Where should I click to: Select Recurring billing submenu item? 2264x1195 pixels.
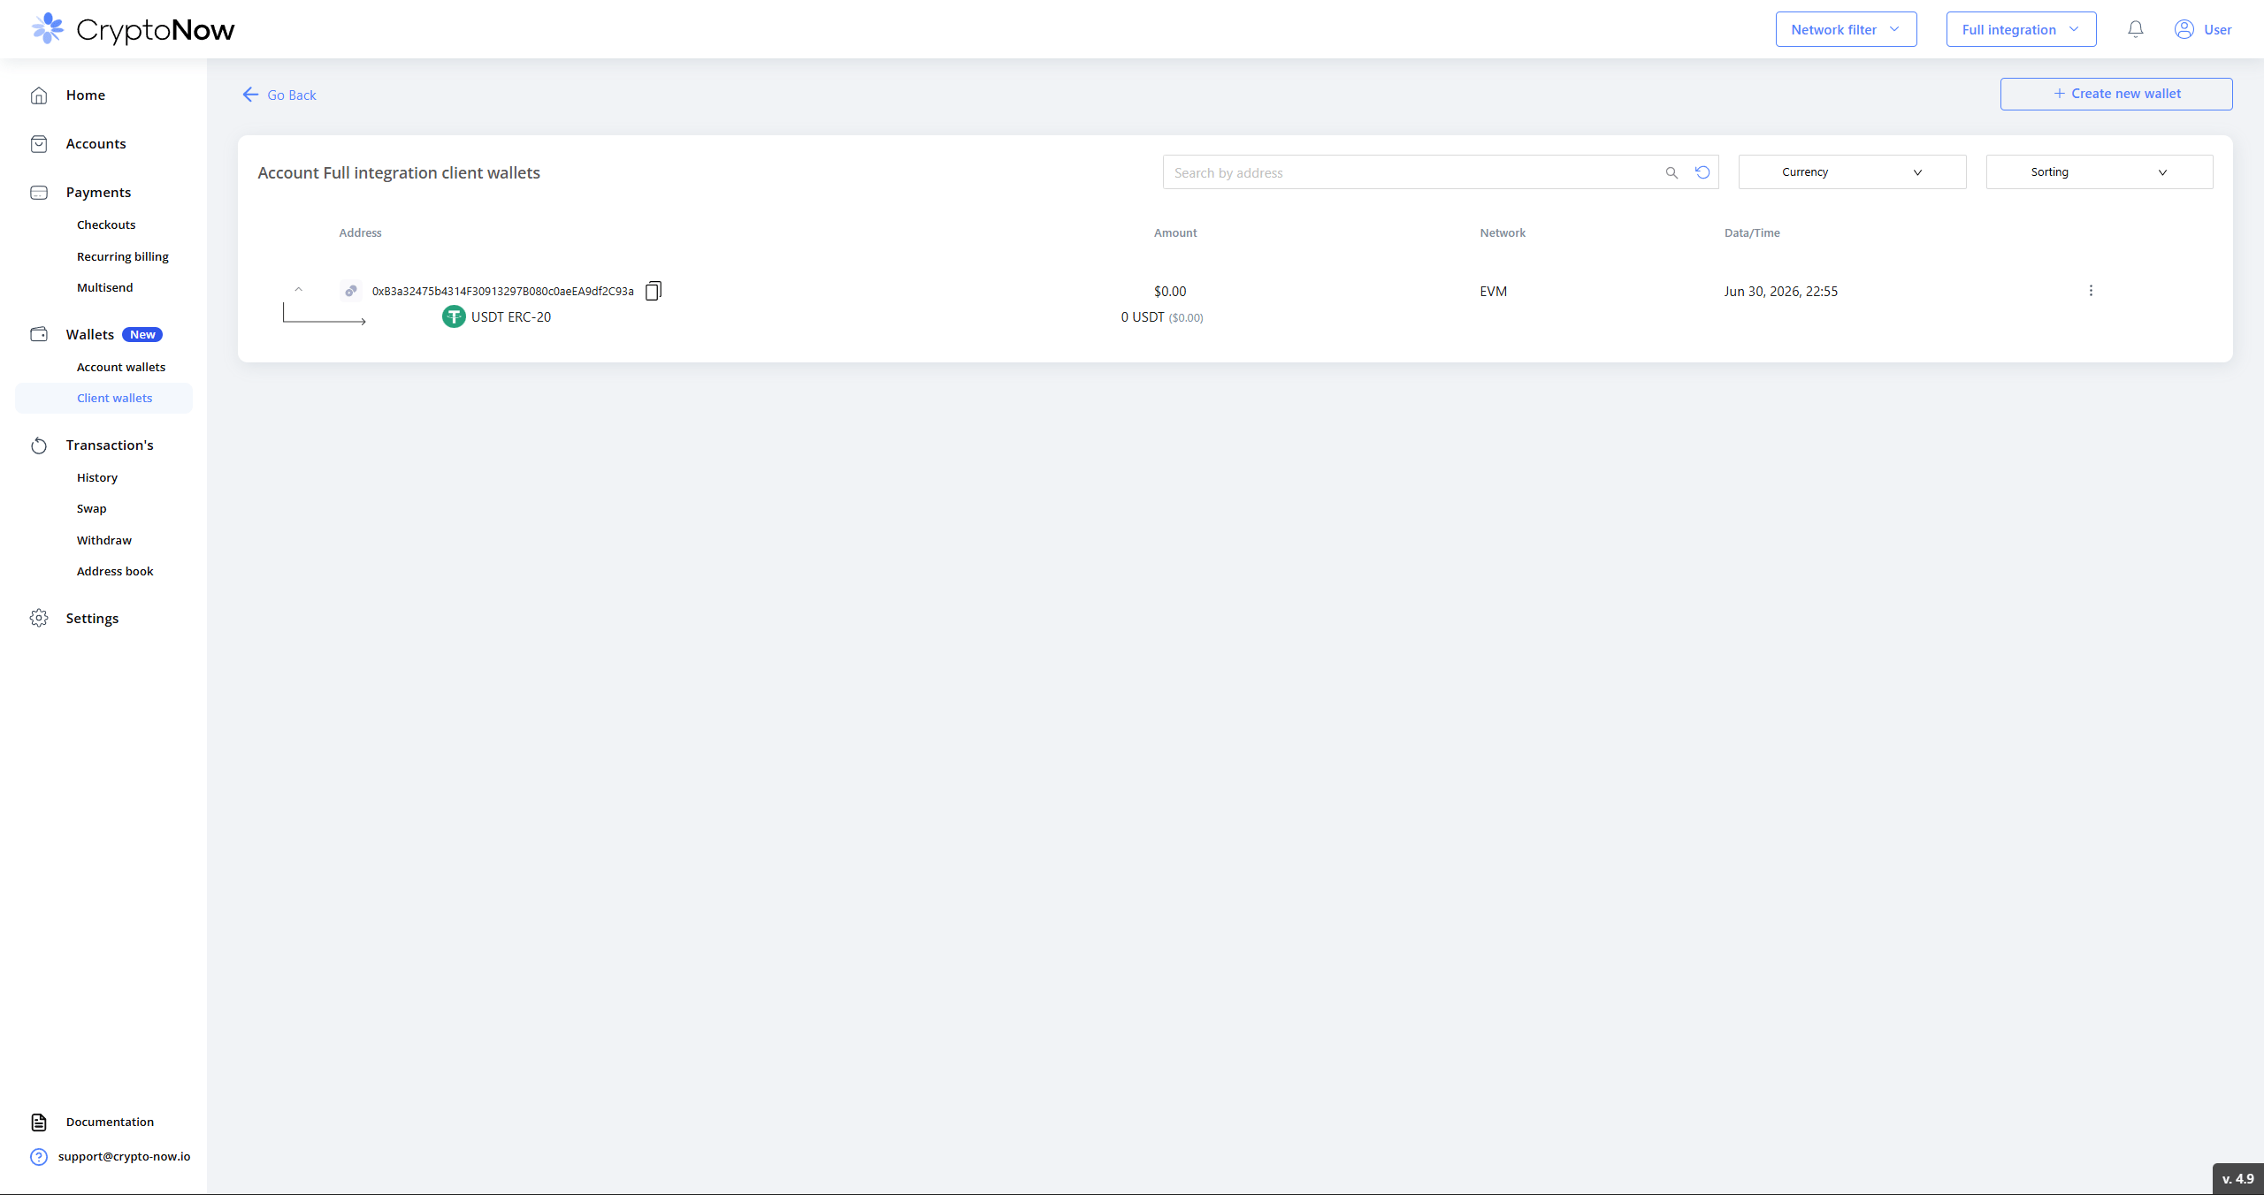(x=123, y=256)
